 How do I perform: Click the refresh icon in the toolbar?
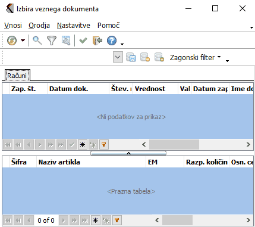pos(12,41)
